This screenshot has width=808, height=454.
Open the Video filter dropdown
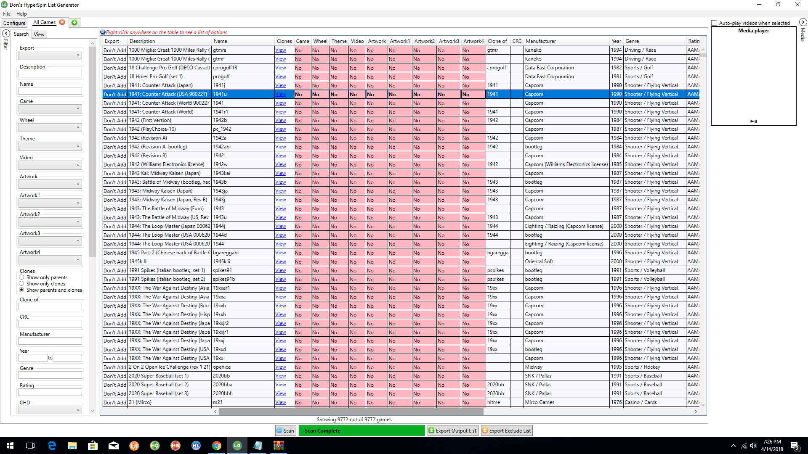pos(50,165)
